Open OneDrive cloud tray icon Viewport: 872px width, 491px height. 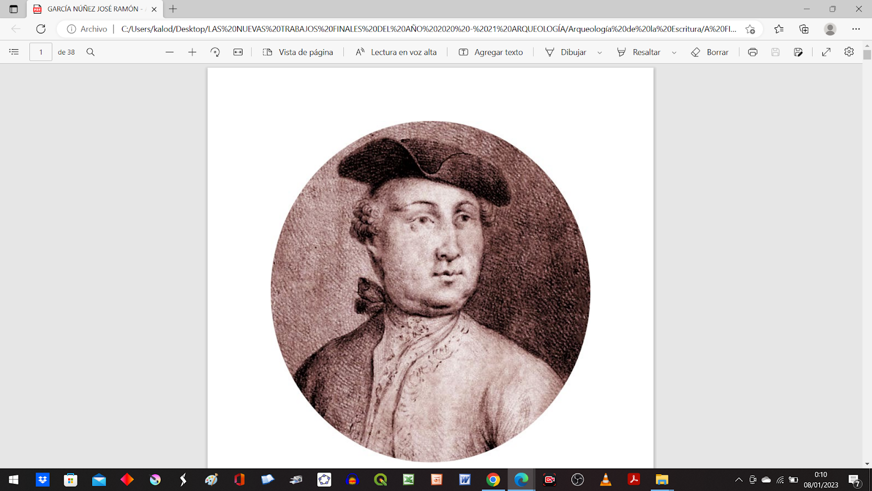766,480
